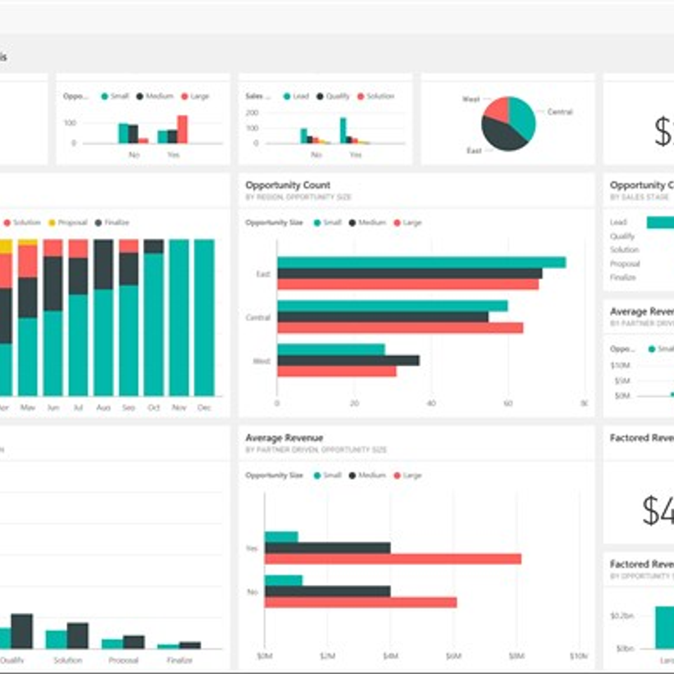Viewport: 674px width, 674px height.
Task: Click the teal Lead bar in Opportunity by Sales Stage
Action: [x=660, y=222]
